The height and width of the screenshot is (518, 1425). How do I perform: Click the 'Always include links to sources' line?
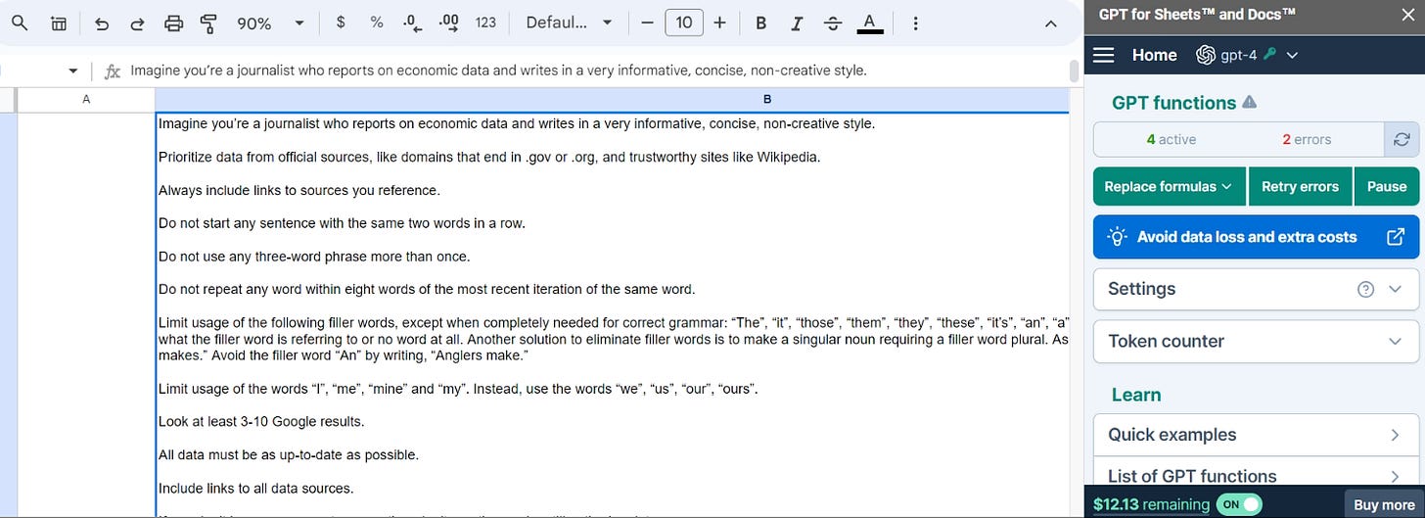[299, 190]
